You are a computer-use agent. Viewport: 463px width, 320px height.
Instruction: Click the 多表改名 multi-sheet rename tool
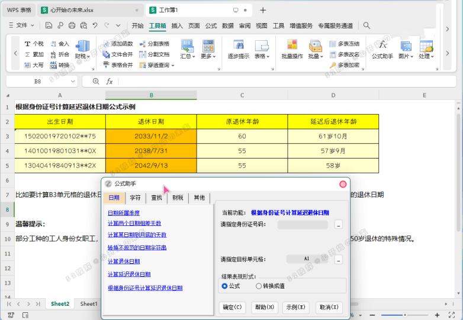coord(345,54)
